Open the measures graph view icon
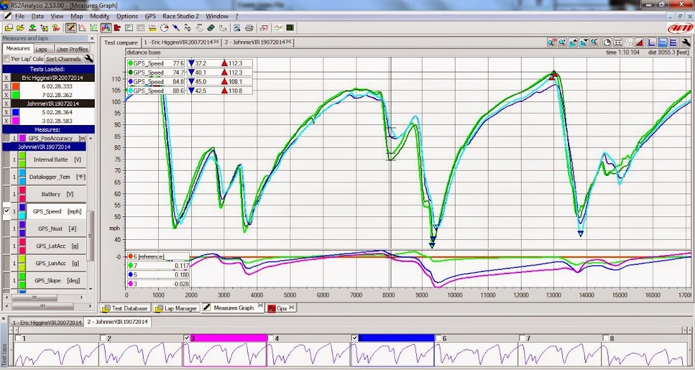 pyautogui.click(x=70, y=28)
